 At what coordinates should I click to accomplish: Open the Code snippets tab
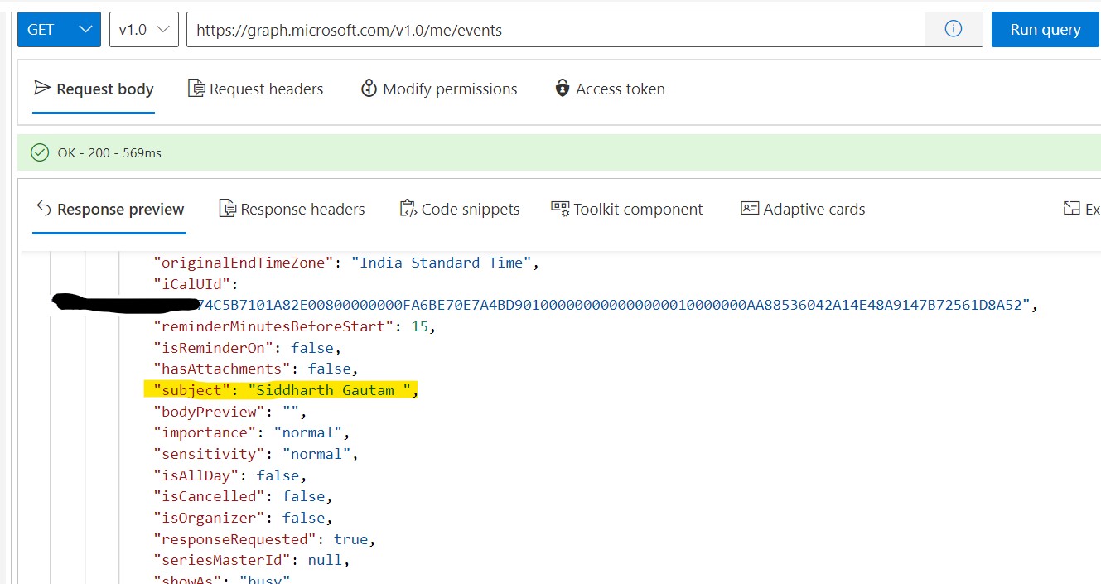click(459, 209)
